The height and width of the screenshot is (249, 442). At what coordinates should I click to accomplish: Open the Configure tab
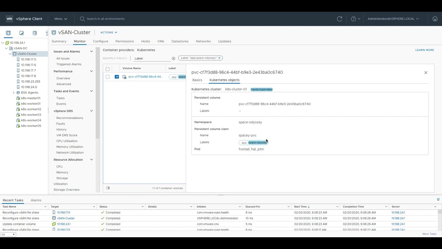click(x=100, y=41)
